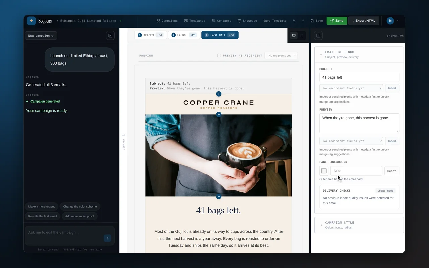
Task: Click the green Send button
Action: 337,21
